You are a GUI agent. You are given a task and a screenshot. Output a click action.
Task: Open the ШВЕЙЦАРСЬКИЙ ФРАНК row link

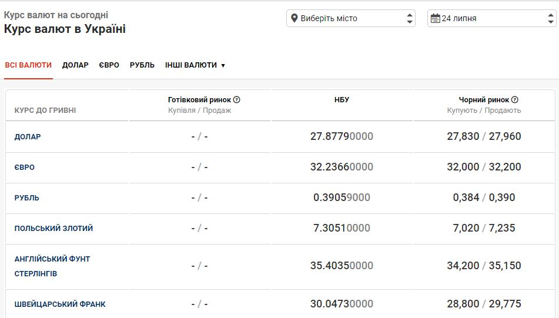[x=60, y=304]
